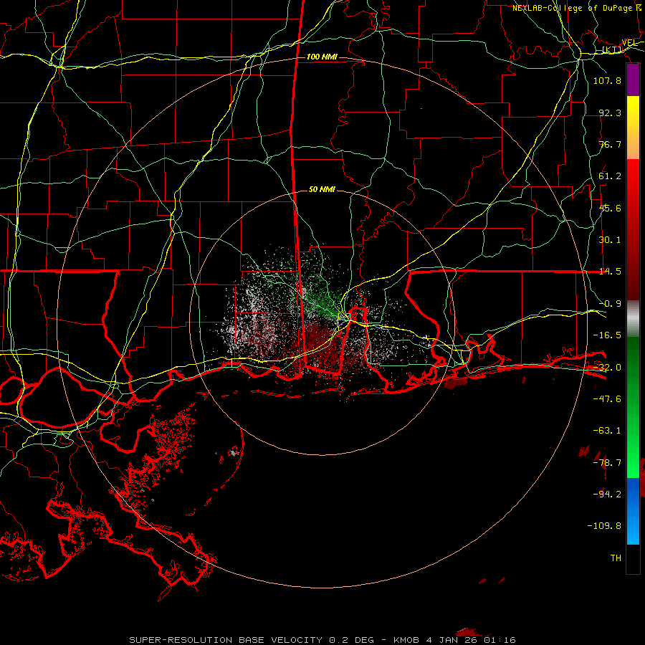The width and height of the screenshot is (645, 645).
Task: Select the -78.7 legend value
Action: (607, 463)
